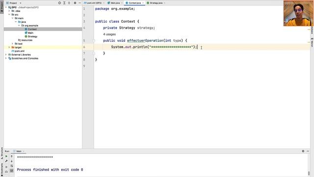Screen dimensions: 314x177
Task: Close the Main.java tab
Action: pyautogui.click(x=122, y=3)
